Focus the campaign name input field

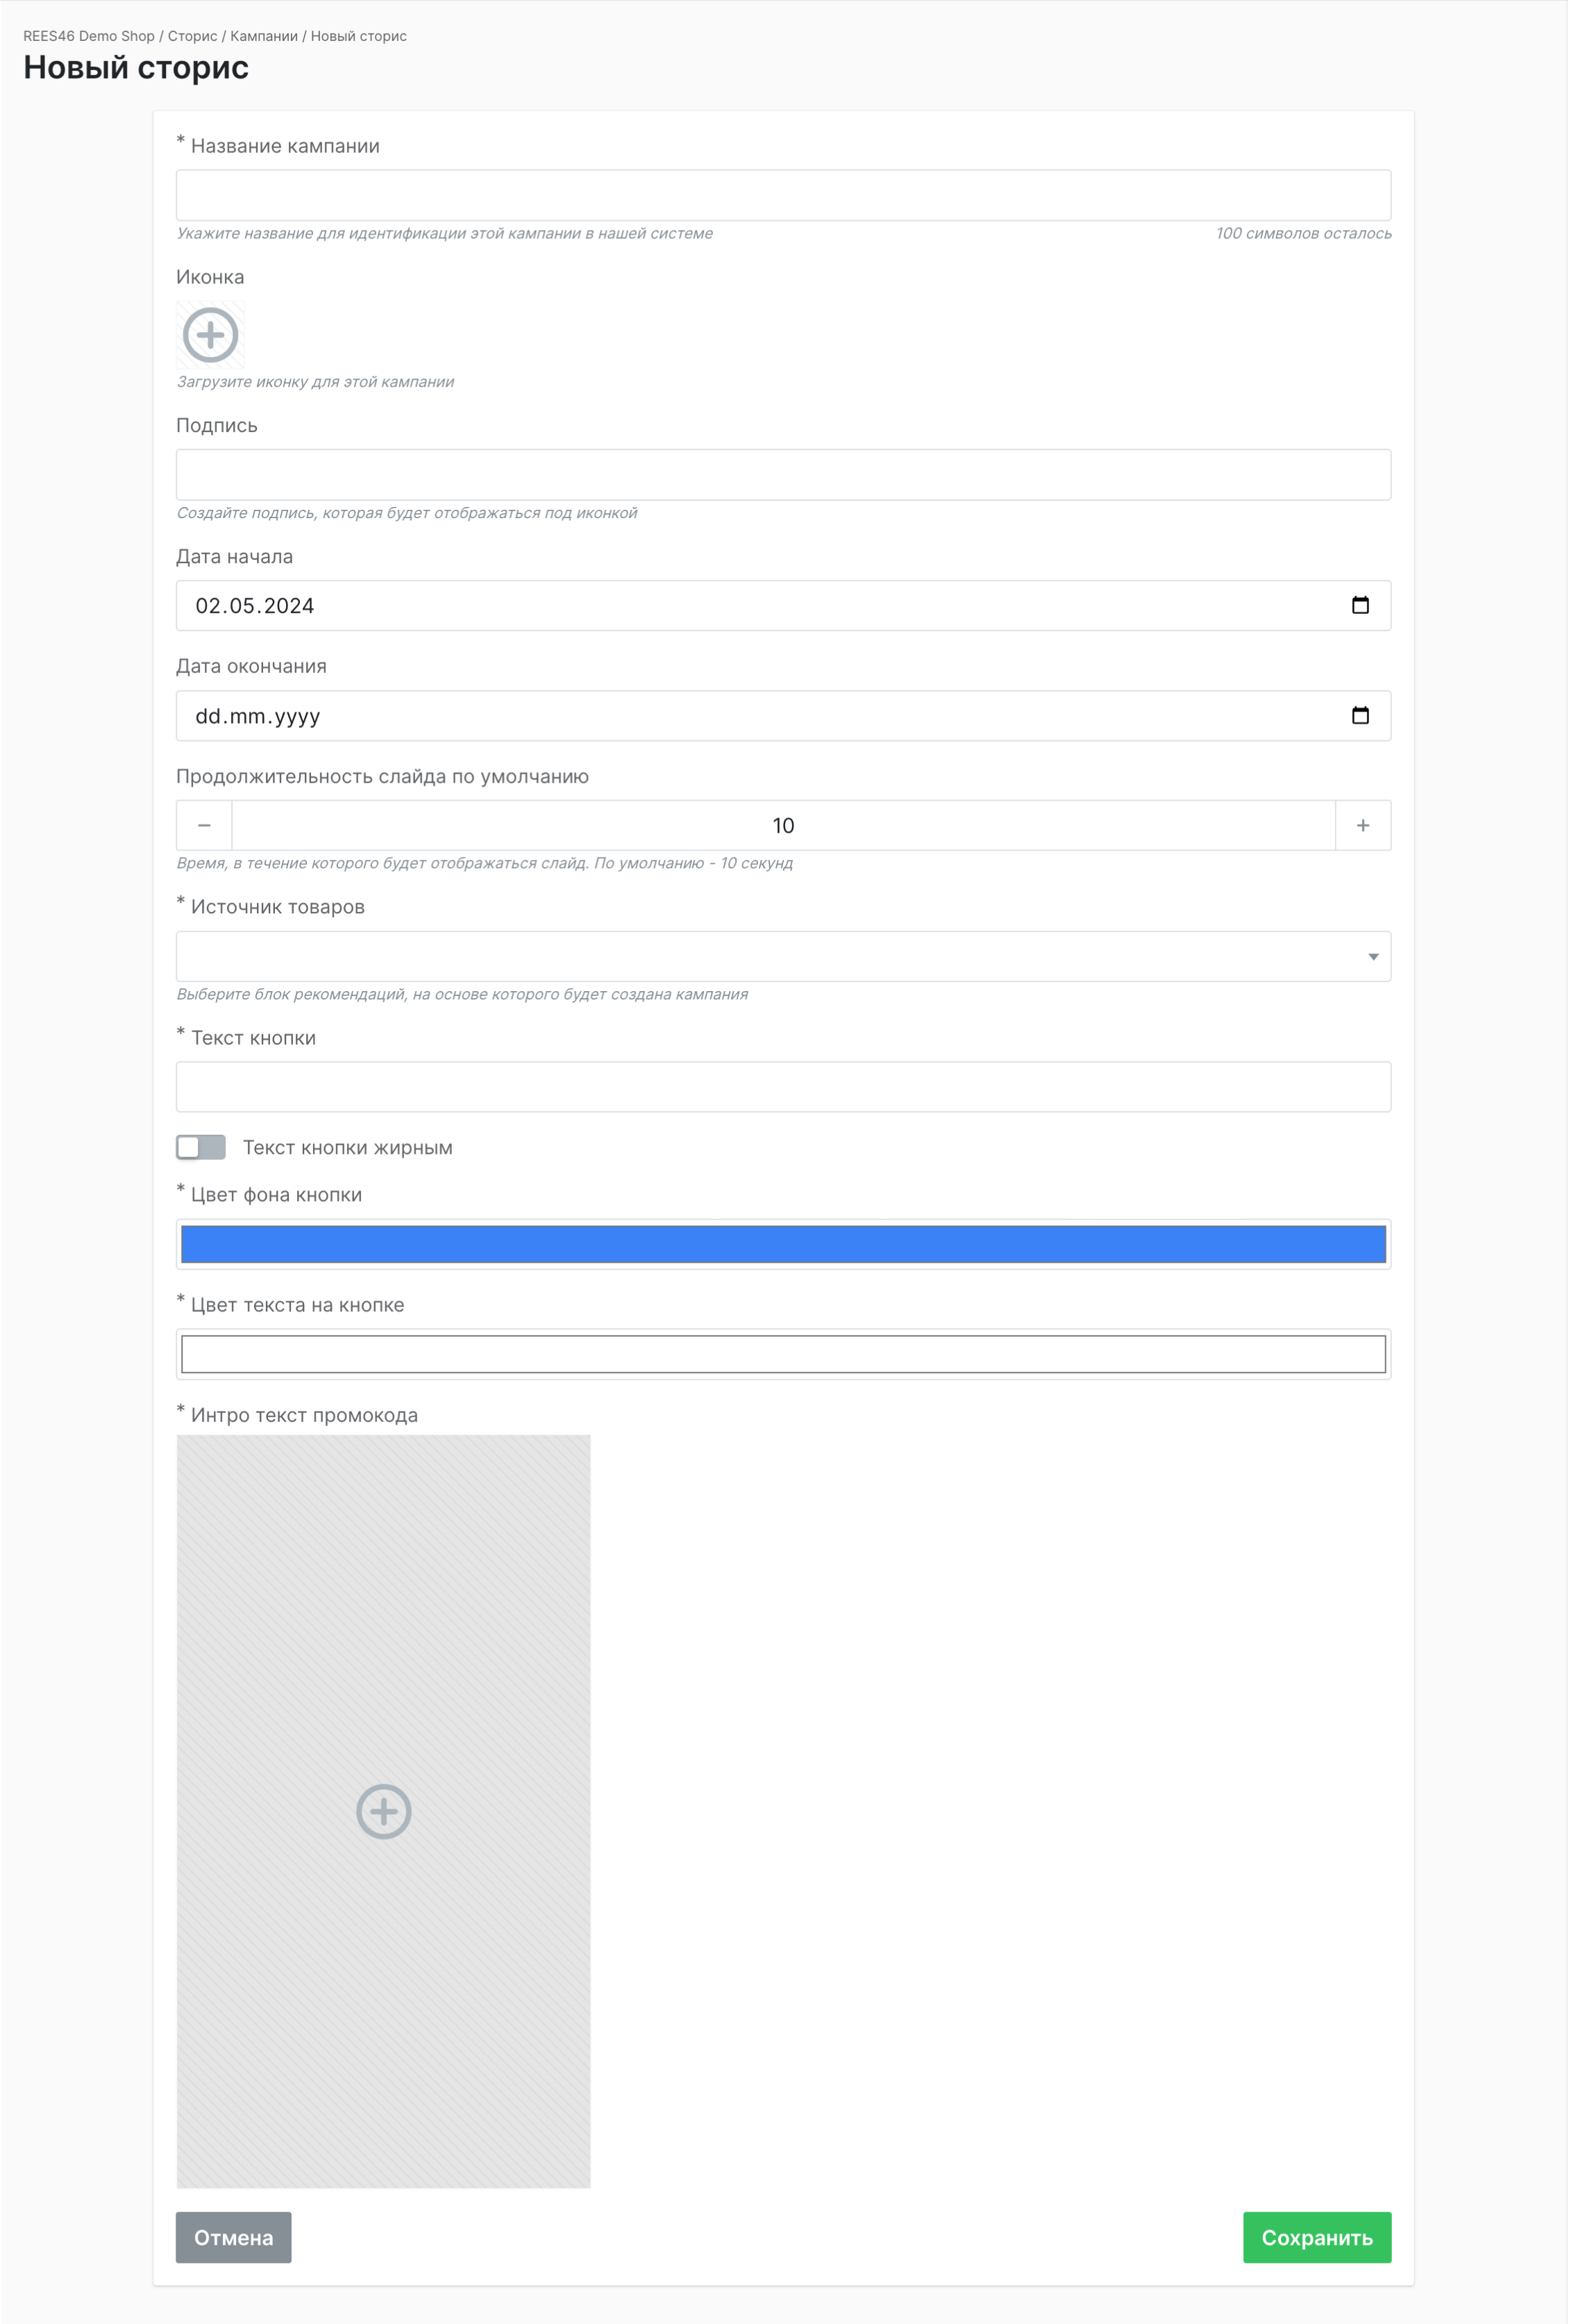point(782,195)
